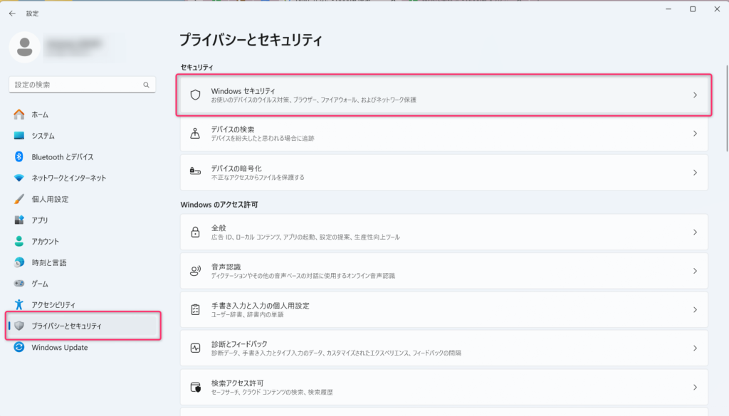Viewport: 729px width, 416px height.
Task: Click the ネットワークとインターネット Wi-Fi icon
Action: [19, 178]
